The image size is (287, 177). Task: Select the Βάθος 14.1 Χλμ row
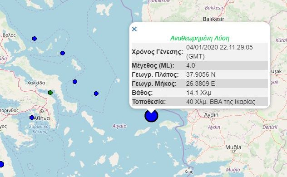200,93
